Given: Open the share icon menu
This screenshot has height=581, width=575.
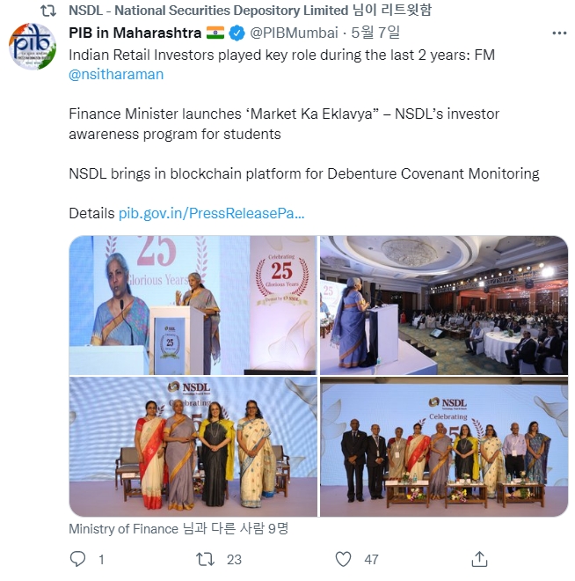Looking at the screenshot, I should (479, 559).
